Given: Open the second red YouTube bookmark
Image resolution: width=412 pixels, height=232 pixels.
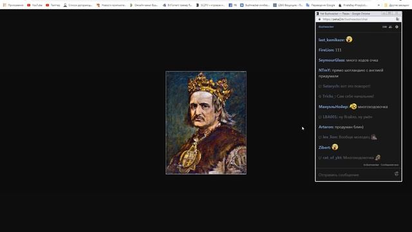Looking at the screenshot, I should tap(53, 5).
